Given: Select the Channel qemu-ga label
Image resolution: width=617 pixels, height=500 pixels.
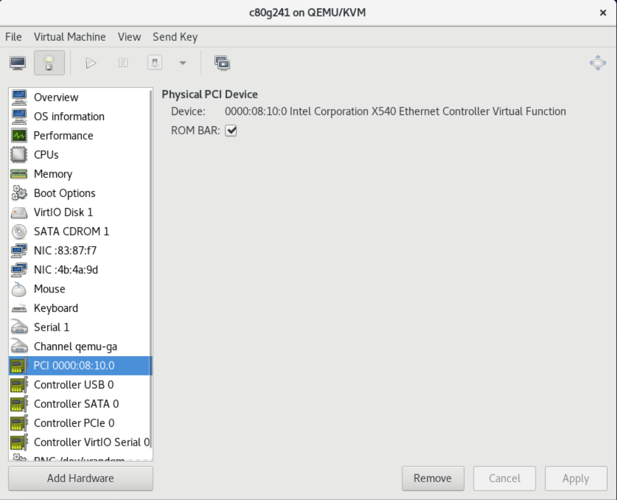Looking at the screenshot, I should 76,347.
